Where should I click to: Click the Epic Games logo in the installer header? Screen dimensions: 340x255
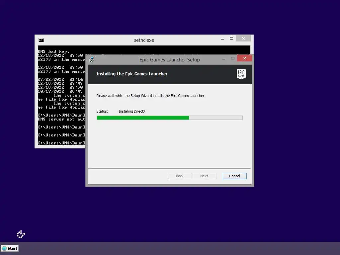(x=241, y=74)
